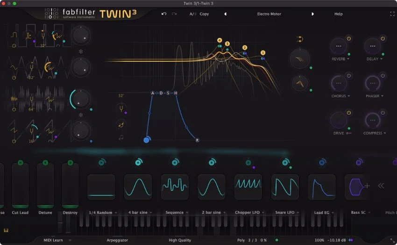Collapse modulation section with double chevron
This screenshot has width=397, height=245.
(x=381, y=186)
